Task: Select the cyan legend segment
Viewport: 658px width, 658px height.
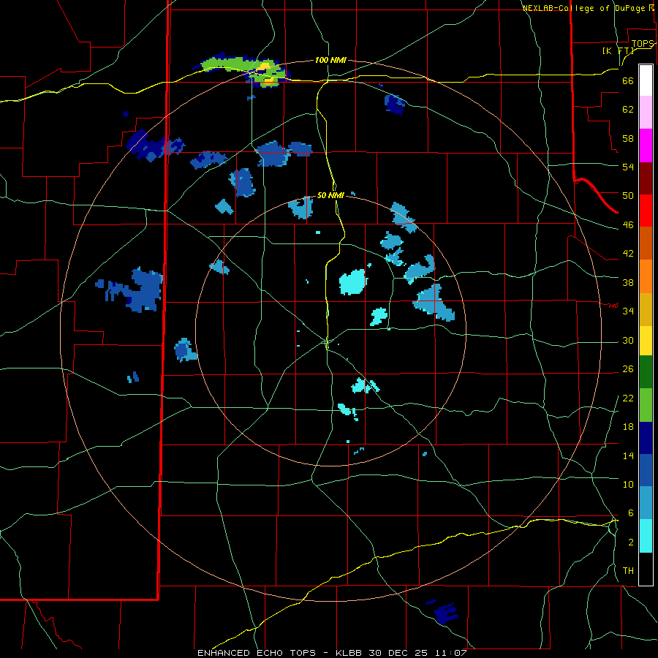Action: point(646,536)
